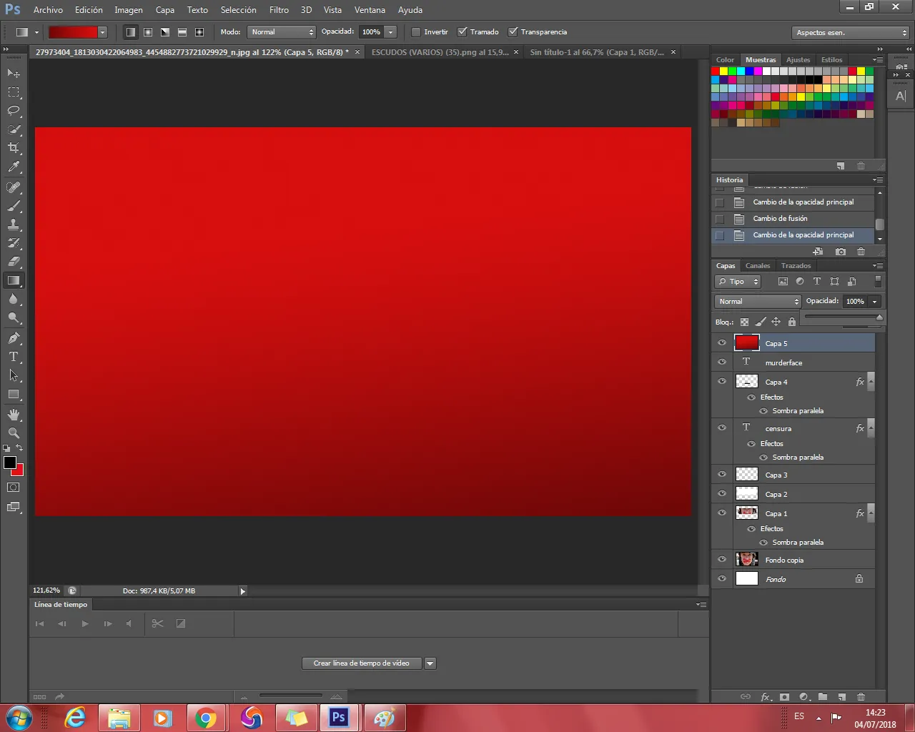Switch to the ESCUDOS (VARIOS) document tab
This screenshot has height=732, width=915.
(x=440, y=52)
